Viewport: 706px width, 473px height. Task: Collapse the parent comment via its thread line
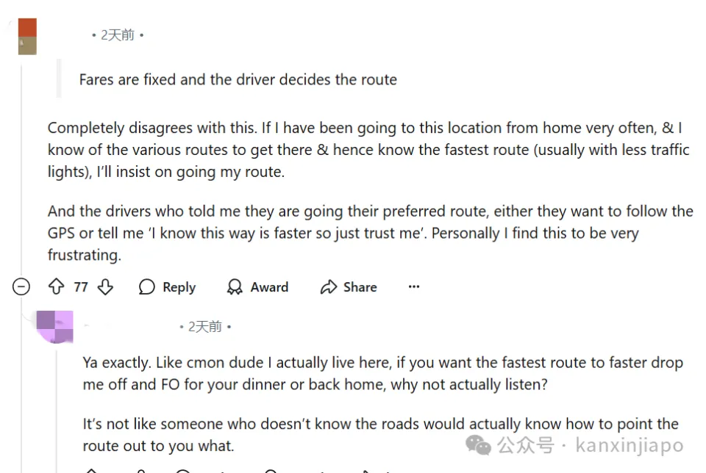(x=21, y=171)
